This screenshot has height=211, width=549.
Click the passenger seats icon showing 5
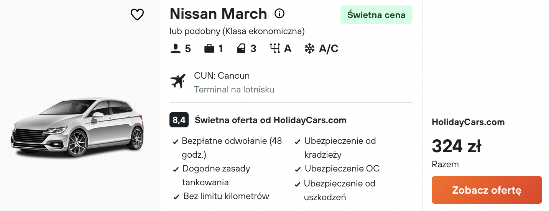175,49
